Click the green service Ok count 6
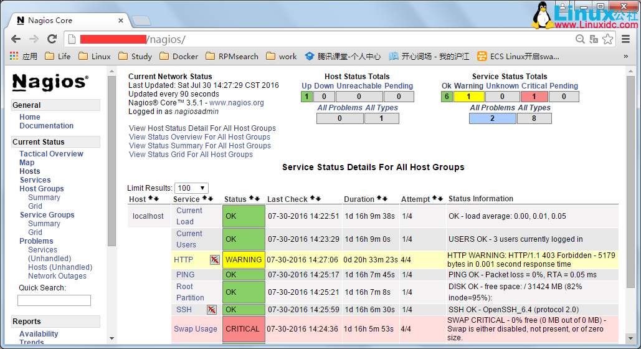Screen dimensions: 641x349 (x=447, y=97)
